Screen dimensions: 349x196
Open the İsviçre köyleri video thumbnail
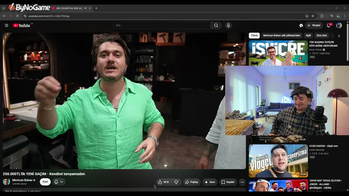point(278,53)
